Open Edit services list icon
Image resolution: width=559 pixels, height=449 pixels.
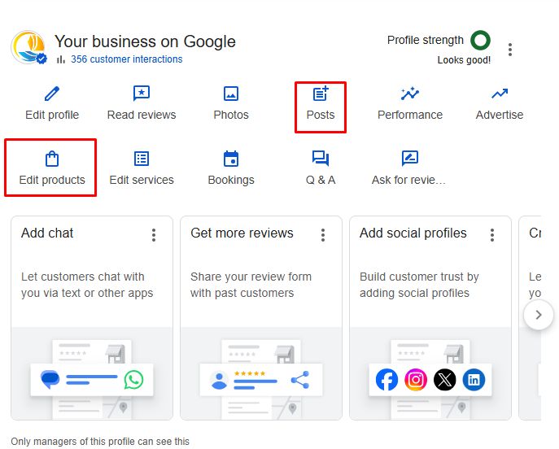142,159
